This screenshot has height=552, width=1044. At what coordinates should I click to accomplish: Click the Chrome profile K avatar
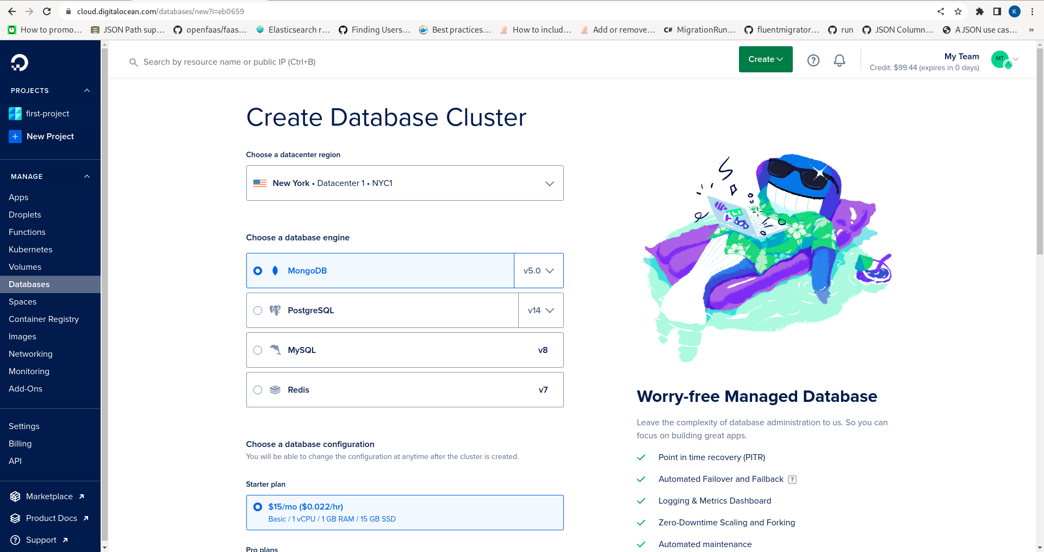[1015, 11]
